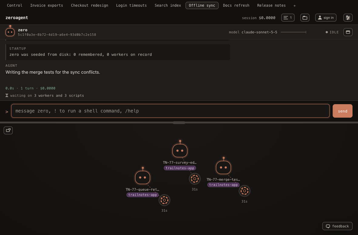This screenshot has height=235, width=358.
Task: Click the hourglass waiting icon
Action: click(x=7, y=96)
